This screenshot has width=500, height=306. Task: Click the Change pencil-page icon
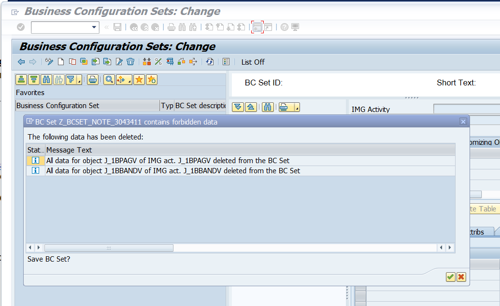click(x=119, y=61)
